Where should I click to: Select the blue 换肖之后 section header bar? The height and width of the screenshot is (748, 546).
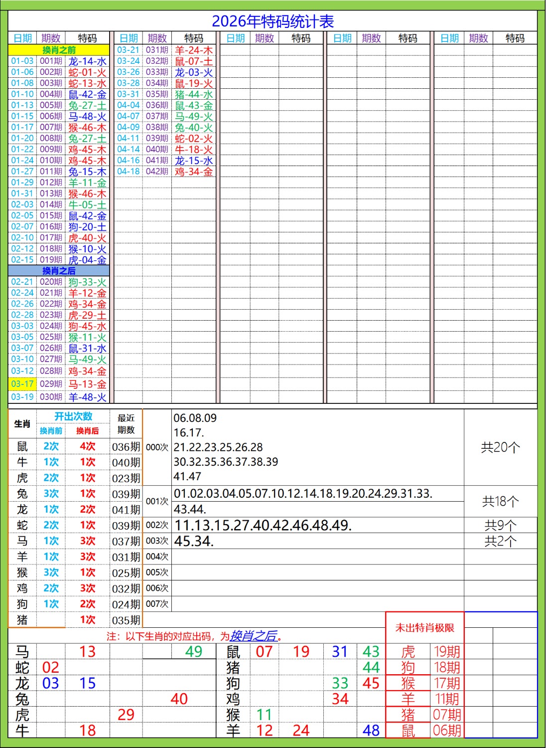(59, 271)
